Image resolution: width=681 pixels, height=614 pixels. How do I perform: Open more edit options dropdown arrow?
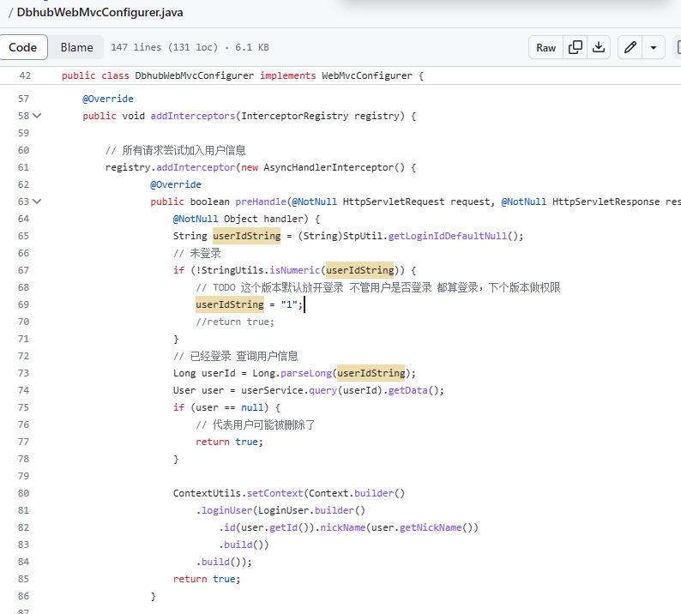click(x=654, y=47)
